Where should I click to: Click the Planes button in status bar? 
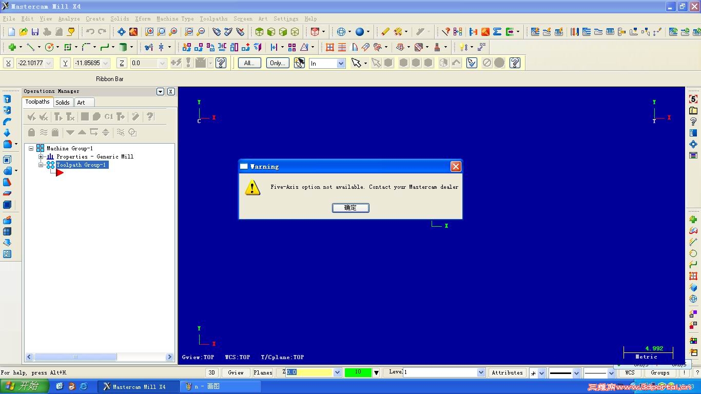[263, 372]
